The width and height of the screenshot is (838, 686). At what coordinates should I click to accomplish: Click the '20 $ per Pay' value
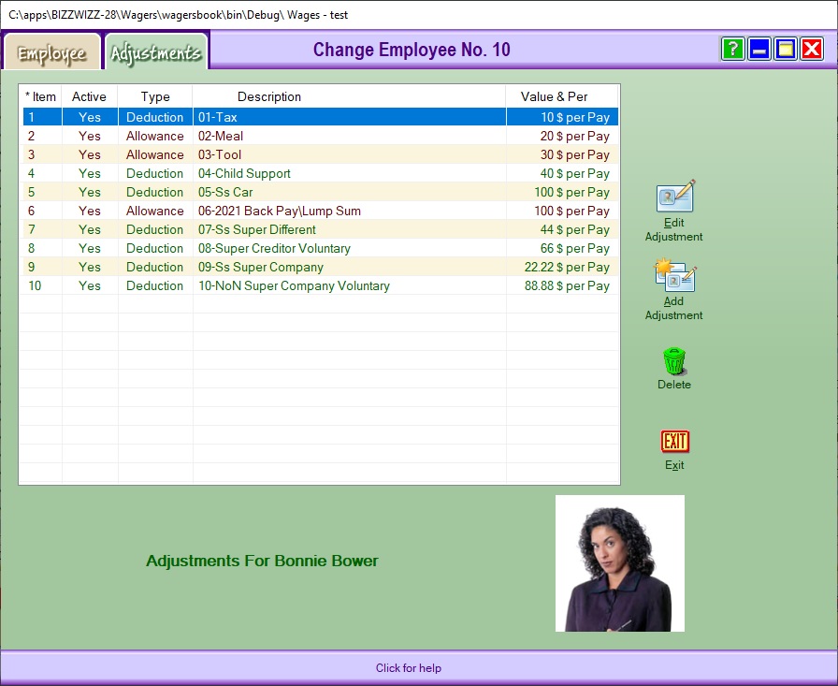point(574,136)
